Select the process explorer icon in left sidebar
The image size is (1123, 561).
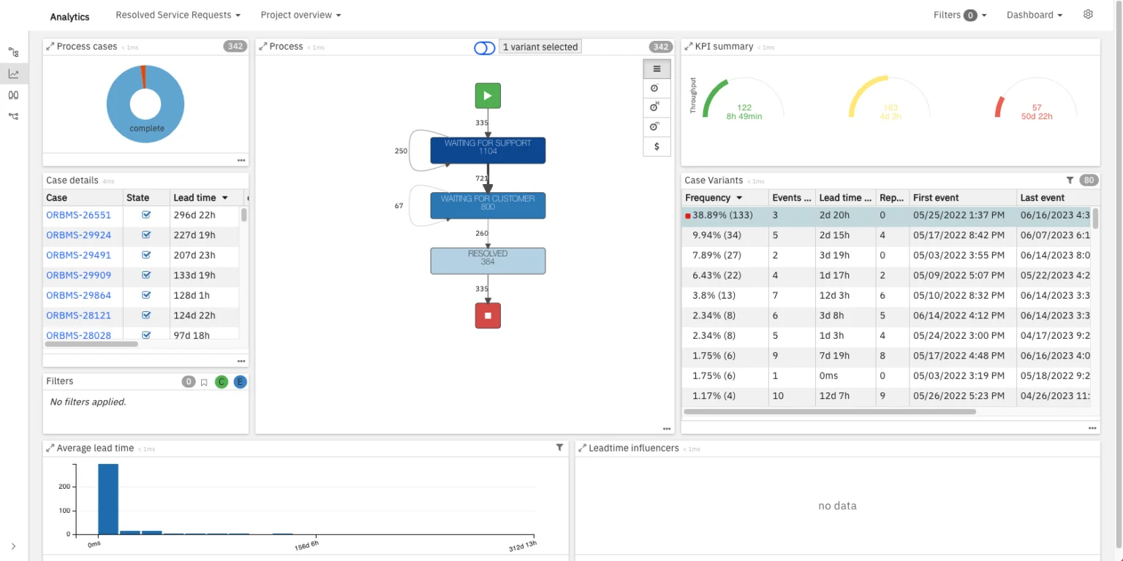click(x=12, y=52)
